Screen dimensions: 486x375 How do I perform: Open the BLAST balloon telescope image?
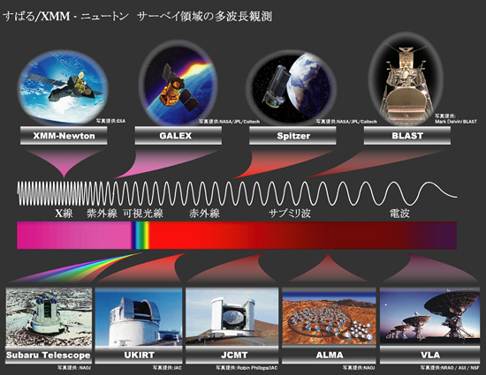click(x=406, y=78)
